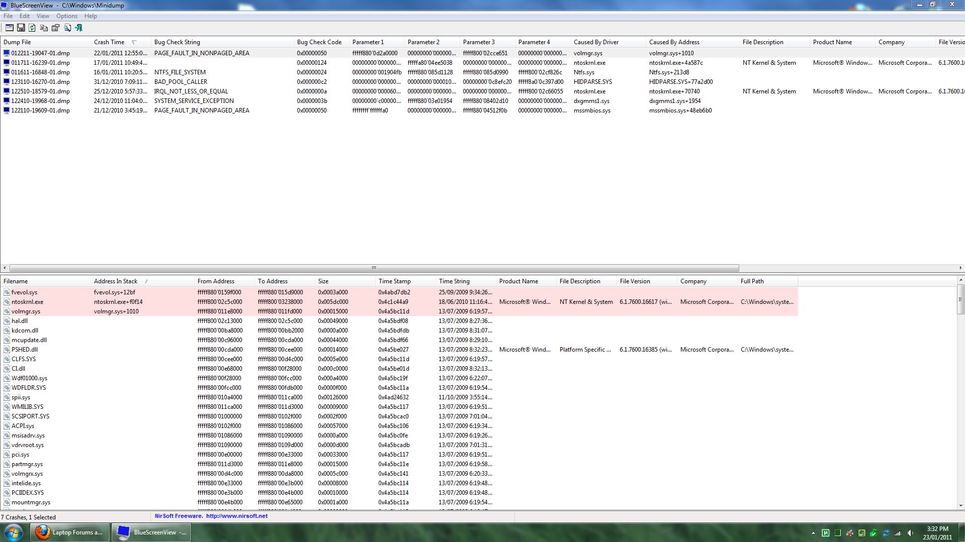The image size is (965, 542).
Task: Visit the http://www.nirsoft.net link
Action: (x=237, y=516)
